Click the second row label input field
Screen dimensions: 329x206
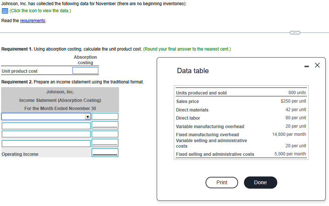[46, 126]
